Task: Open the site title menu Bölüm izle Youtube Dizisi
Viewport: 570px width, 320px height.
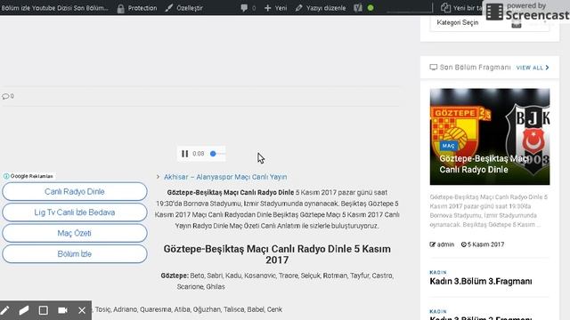Action: [x=54, y=8]
